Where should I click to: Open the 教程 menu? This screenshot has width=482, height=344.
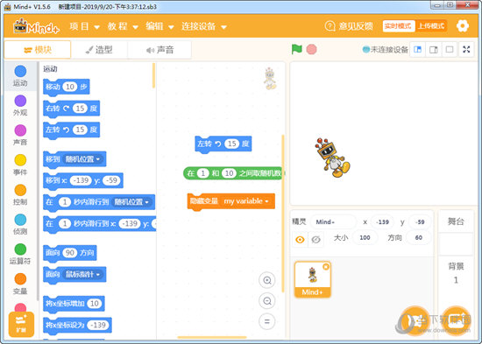coord(123,26)
